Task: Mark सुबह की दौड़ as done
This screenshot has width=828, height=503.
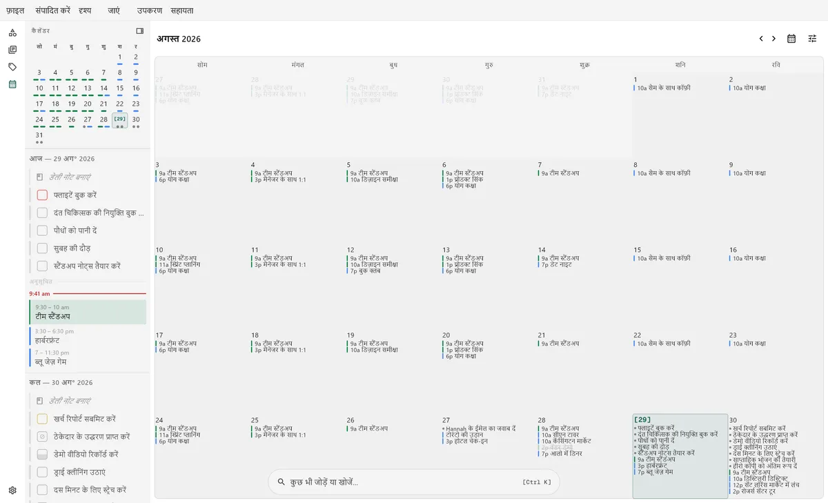Action: click(x=42, y=248)
